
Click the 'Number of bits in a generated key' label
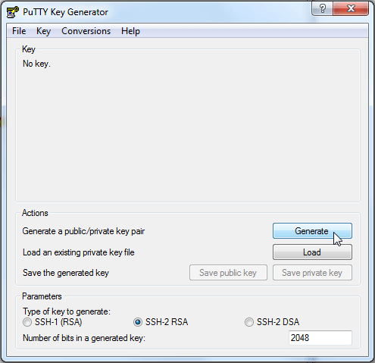pyautogui.click(x=84, y=338)
